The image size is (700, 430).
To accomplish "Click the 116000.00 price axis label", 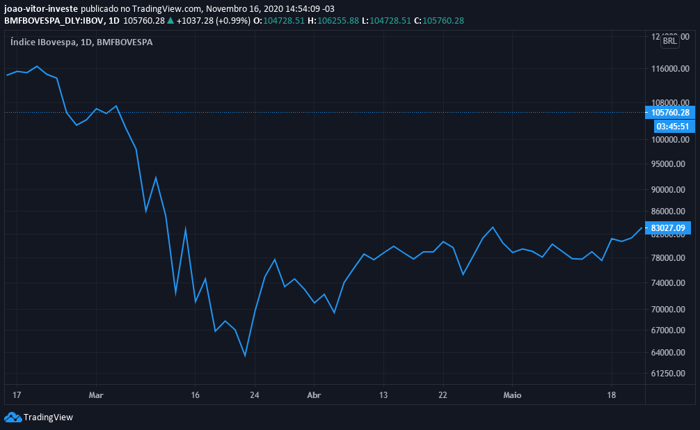I will click(x=671, y=69).
